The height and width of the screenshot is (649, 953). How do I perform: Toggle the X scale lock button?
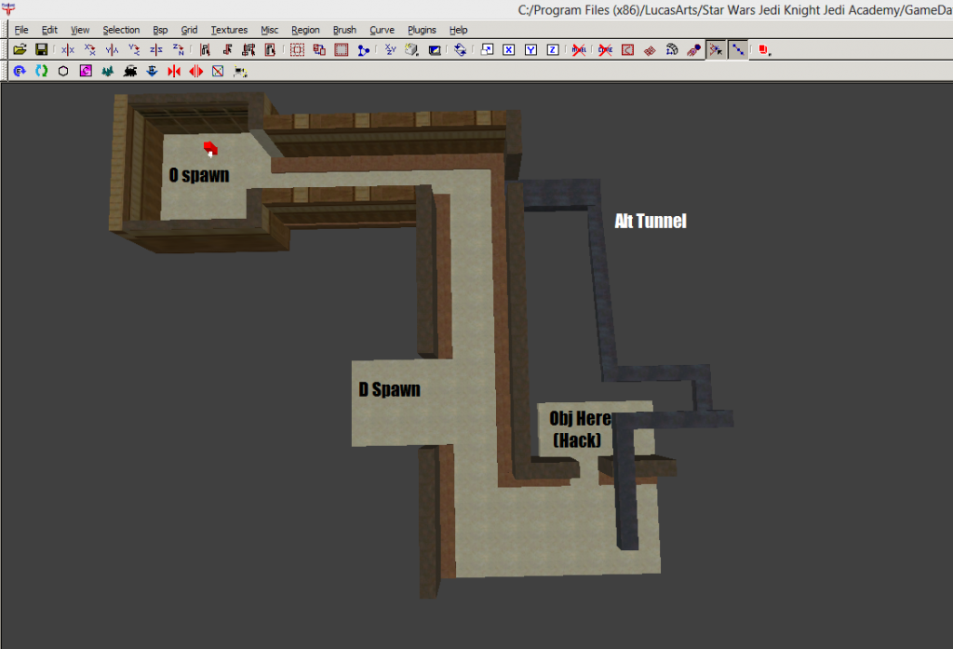point(508,49)
